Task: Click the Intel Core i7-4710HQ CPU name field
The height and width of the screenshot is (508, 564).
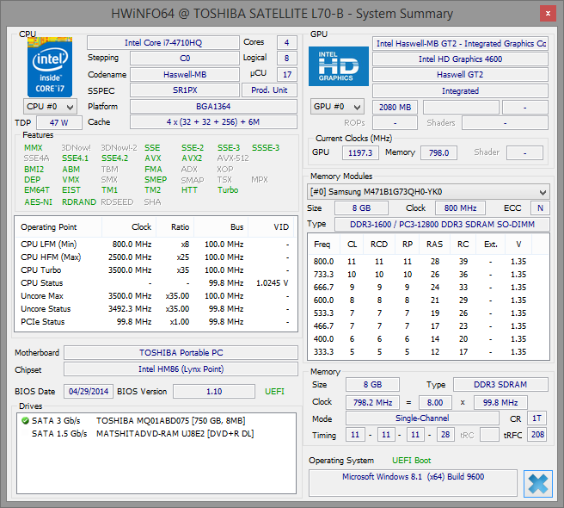Action: [163, 43]
